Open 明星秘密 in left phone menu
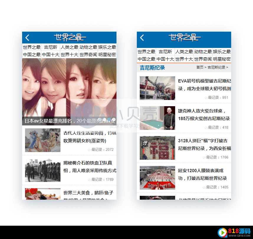 click(x=107, y=54)
